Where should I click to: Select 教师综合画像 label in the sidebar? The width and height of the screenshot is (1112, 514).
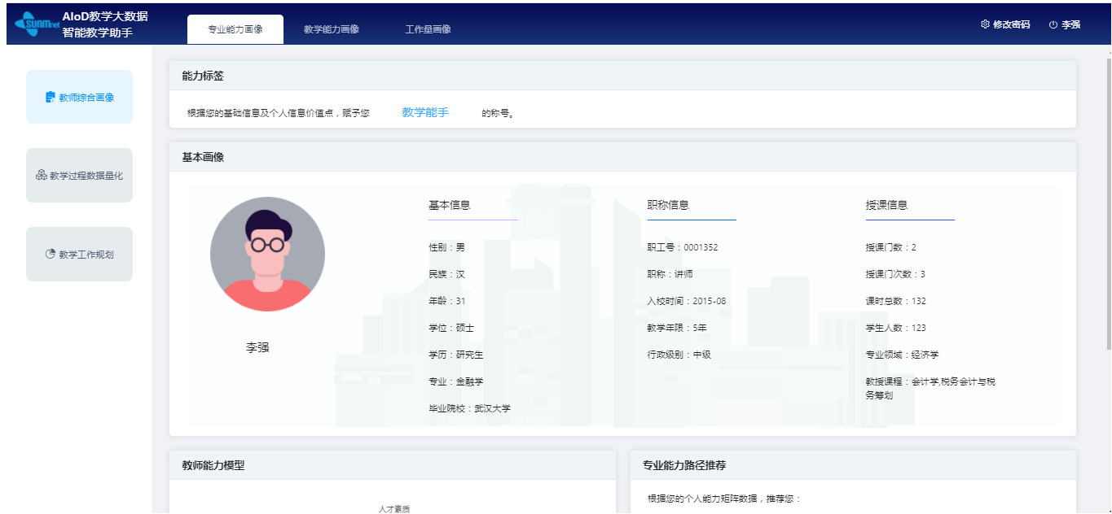pyautogui.click(x=86, y=98)
